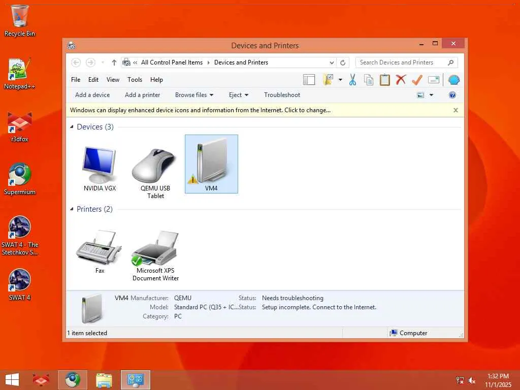Click the orange checkmark Properties icon
Image resolution: width=520 pixels, height=390 pixels.
417,80
